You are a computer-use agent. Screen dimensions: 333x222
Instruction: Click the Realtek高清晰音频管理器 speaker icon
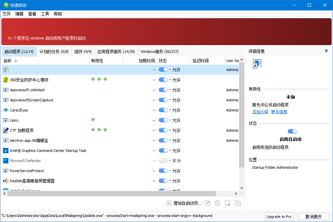coord(6,181)
